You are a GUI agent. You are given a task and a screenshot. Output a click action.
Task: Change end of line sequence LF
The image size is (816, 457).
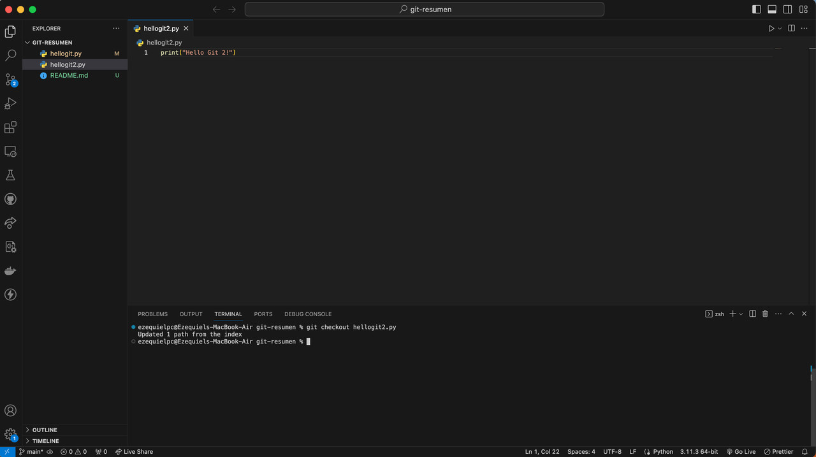633,452
